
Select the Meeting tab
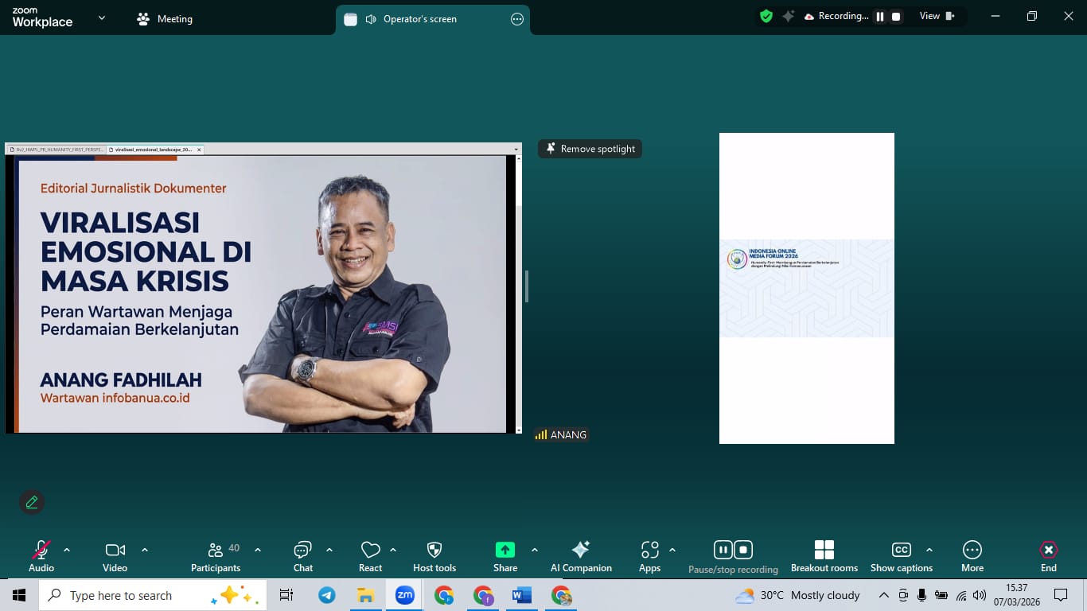[x=165, y=19]
